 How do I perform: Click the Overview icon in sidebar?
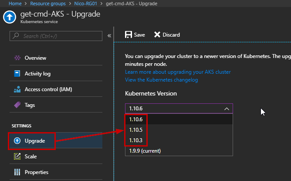[x=17, y=58]
